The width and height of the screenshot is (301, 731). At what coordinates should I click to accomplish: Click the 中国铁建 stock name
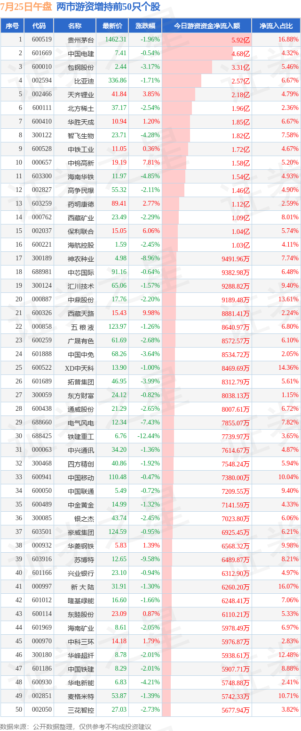[x=81, y=669]
